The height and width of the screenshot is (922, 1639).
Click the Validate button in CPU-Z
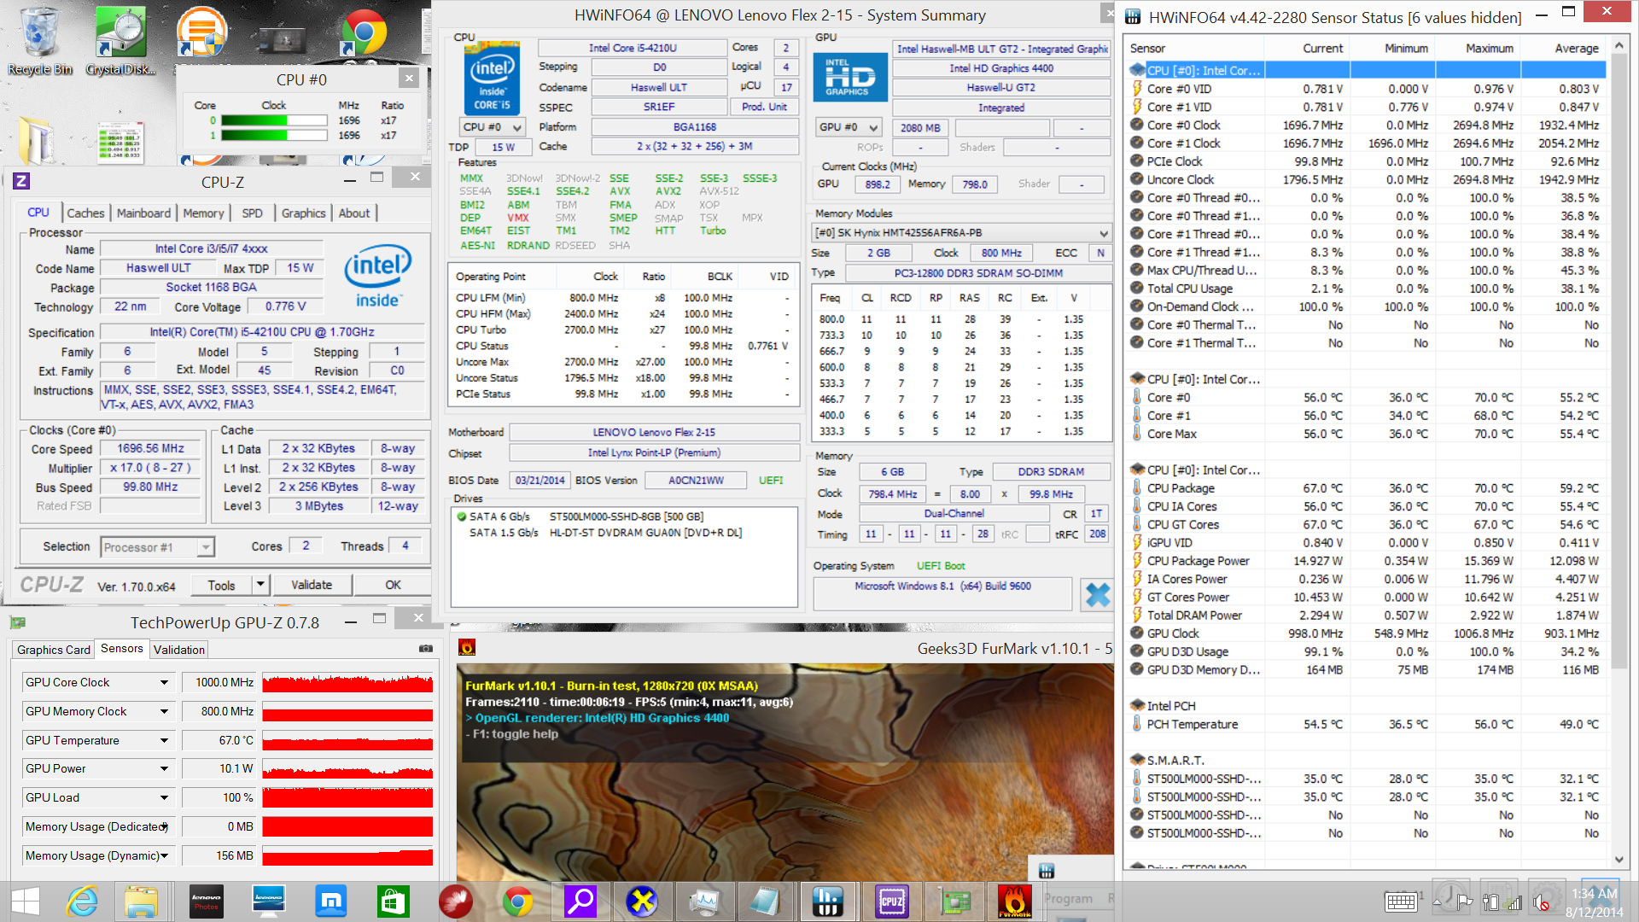[312, 585]
